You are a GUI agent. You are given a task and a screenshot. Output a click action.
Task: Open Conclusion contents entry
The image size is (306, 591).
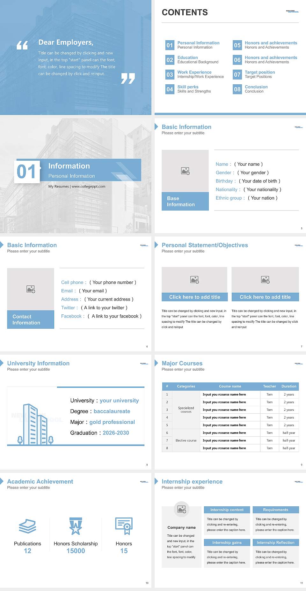click(256, 89)
